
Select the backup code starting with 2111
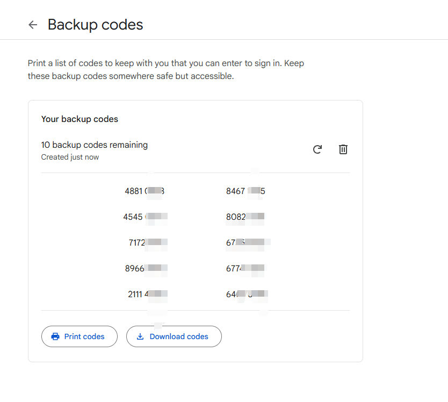pyautogui.click(x=147, y=294)
